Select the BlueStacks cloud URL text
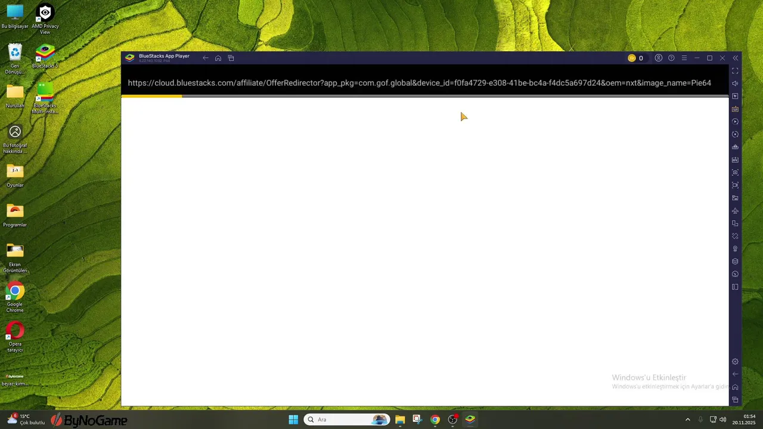This screenshot has width=763, height=429. [419, 83]
